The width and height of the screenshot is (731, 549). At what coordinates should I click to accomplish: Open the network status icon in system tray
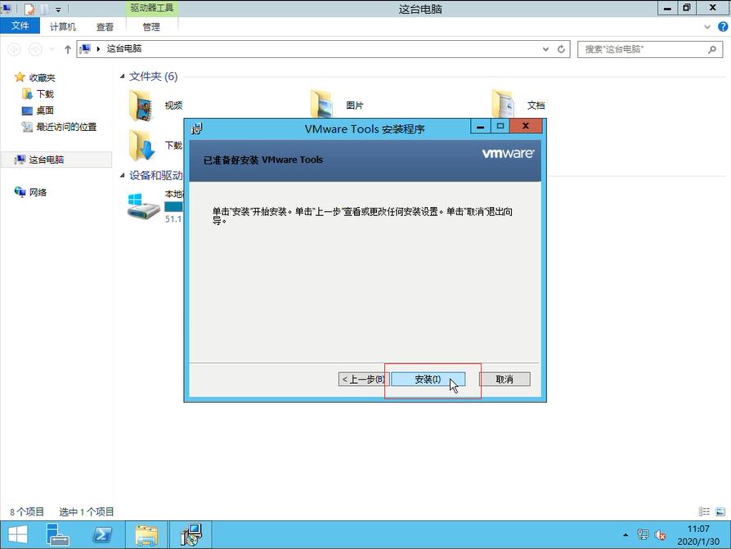coord(642,535)
